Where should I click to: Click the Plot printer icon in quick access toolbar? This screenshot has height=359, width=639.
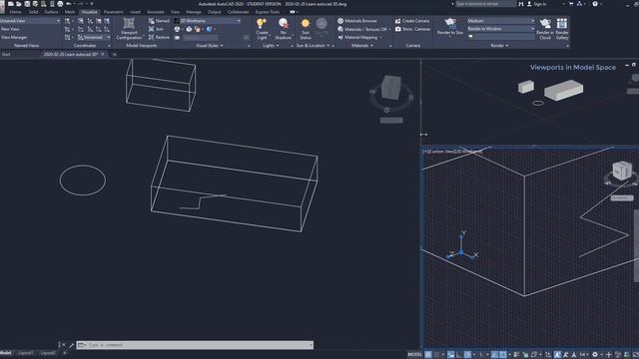click(x=60, y=4)
